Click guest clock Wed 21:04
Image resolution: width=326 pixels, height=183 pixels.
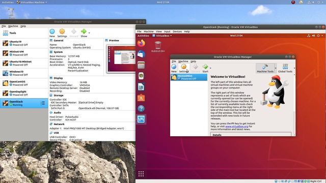pos(236,36)
